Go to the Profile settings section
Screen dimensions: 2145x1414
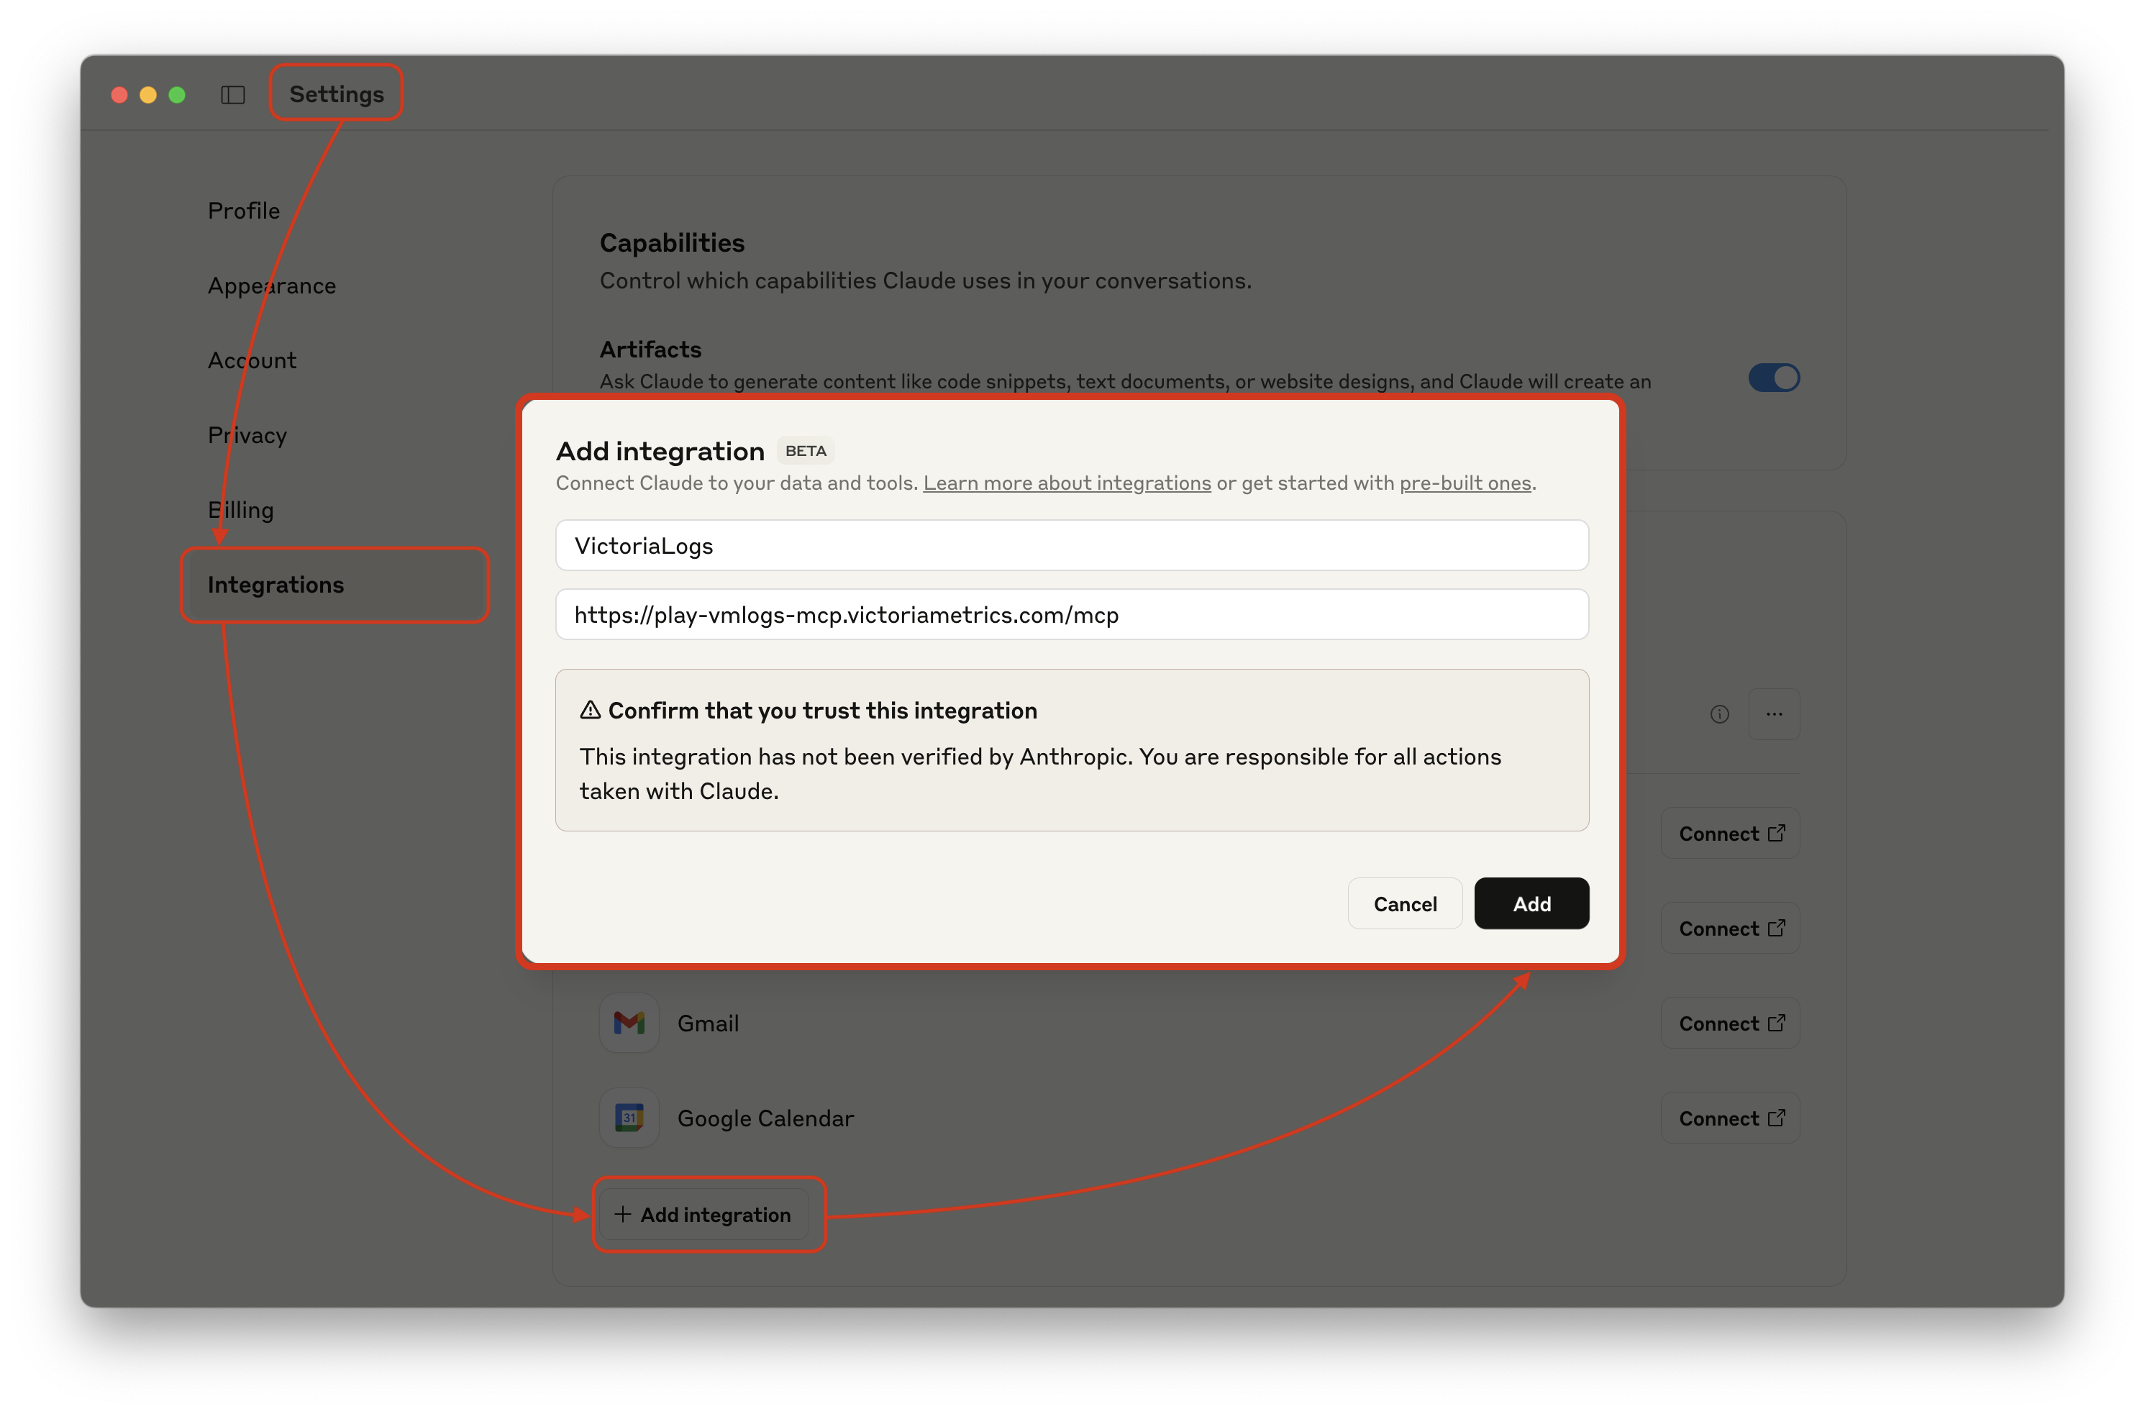click(x=243, y=210)
